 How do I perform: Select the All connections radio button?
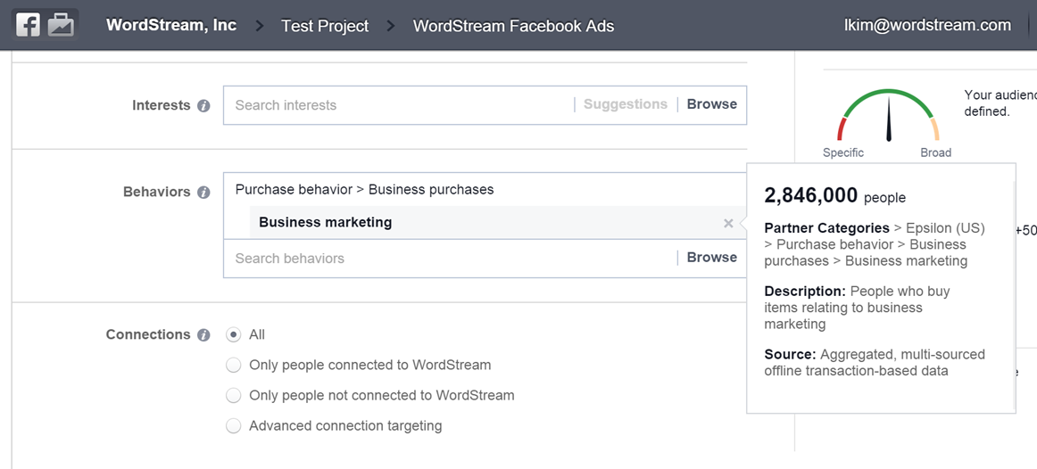233,335
